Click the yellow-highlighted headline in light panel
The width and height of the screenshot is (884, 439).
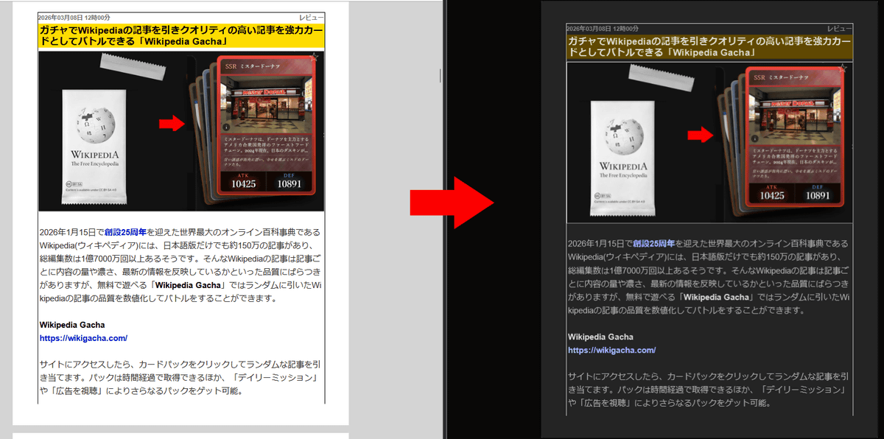180,35
